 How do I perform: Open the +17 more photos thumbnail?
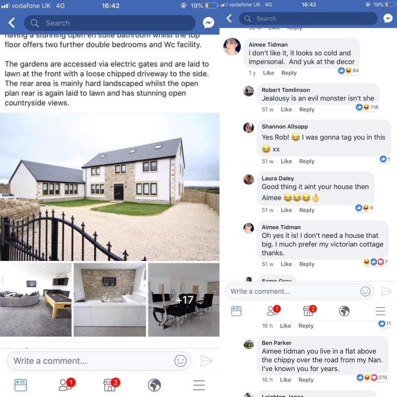pyautogui.click(x=183, y=300)
